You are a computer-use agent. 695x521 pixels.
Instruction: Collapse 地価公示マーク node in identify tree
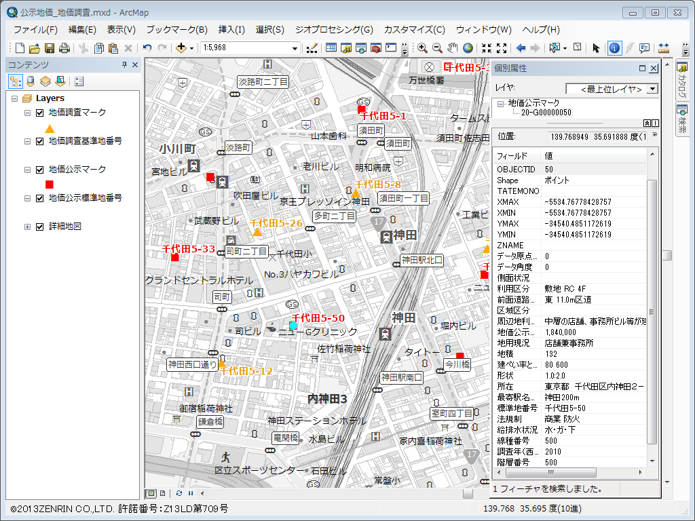[x=500, y=104]
